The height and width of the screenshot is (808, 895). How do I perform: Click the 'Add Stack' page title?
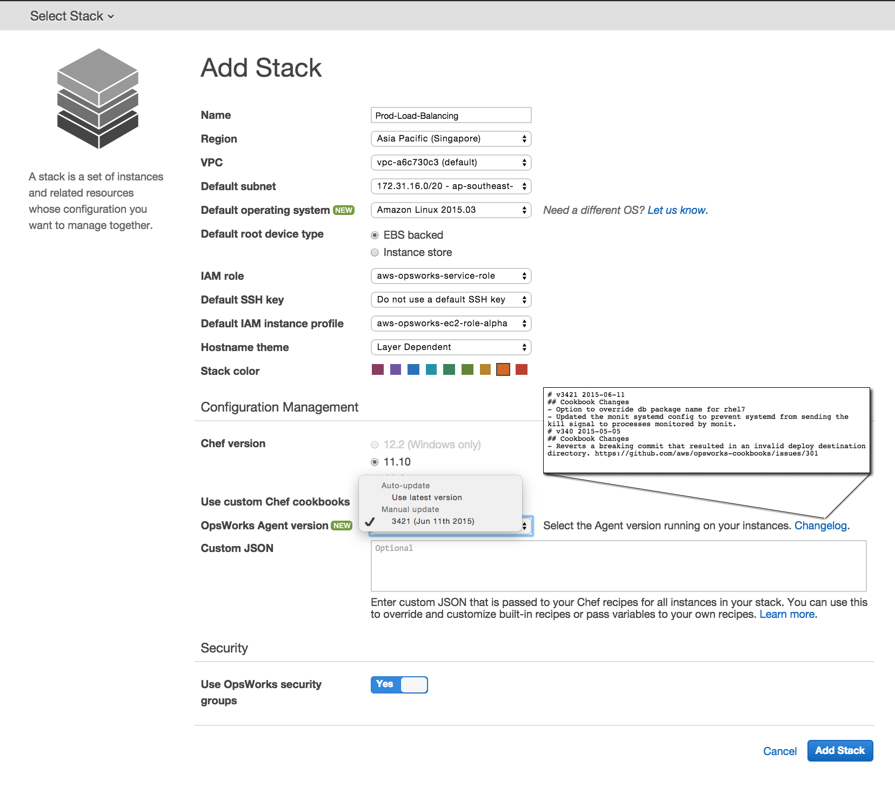pos(261,68)
